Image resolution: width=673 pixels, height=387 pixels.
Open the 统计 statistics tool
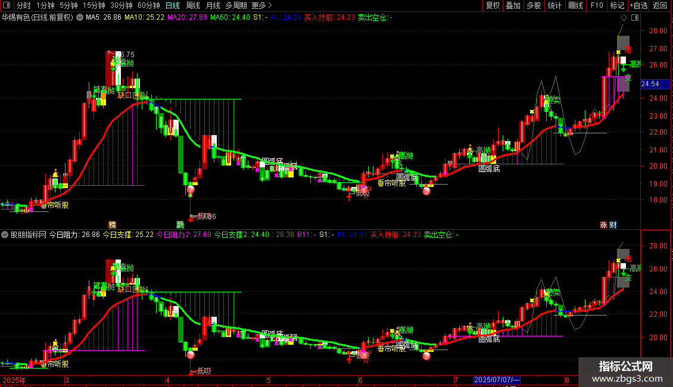point(554,5)
